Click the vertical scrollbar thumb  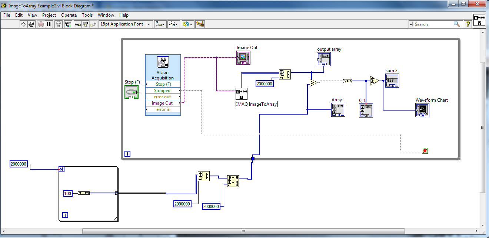pos(482,127)
